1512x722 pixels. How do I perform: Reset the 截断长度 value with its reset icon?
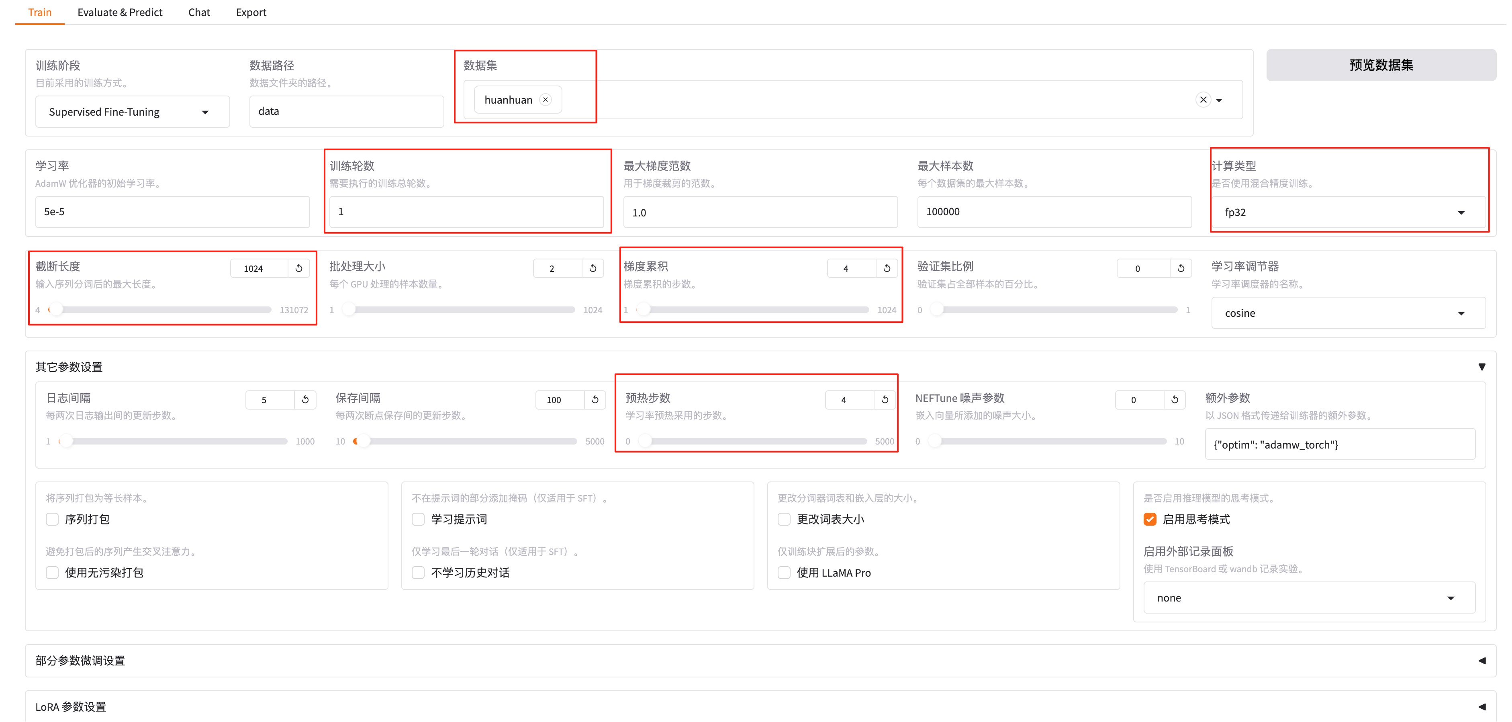299,268
